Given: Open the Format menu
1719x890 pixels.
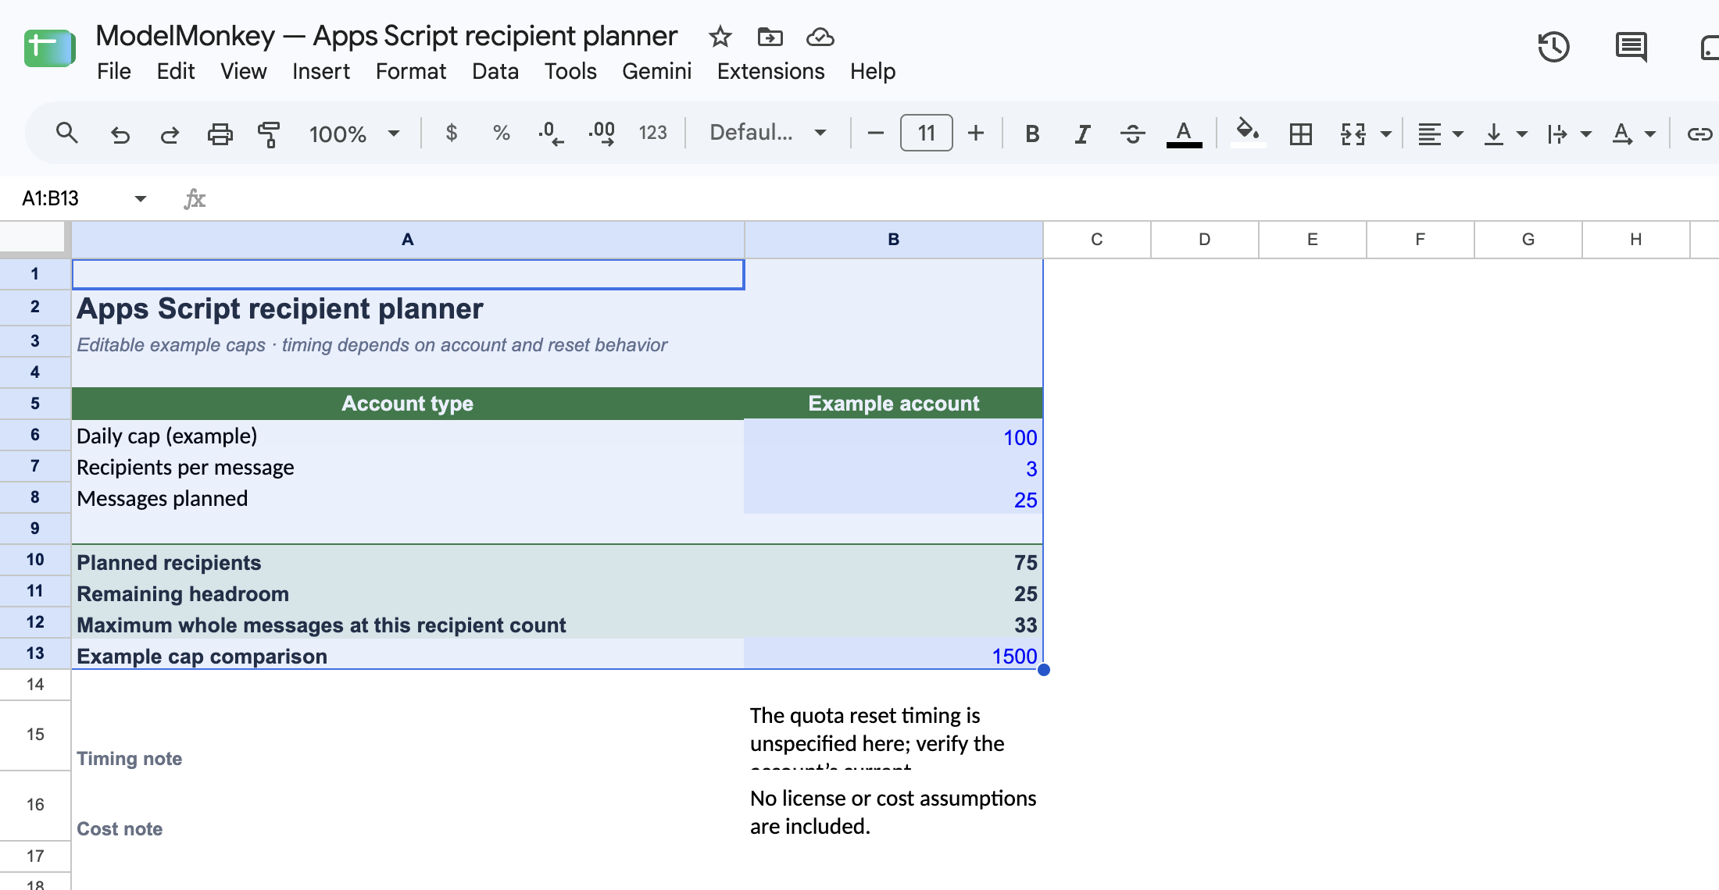Looking at the screenshot, I should pos(410,71).
